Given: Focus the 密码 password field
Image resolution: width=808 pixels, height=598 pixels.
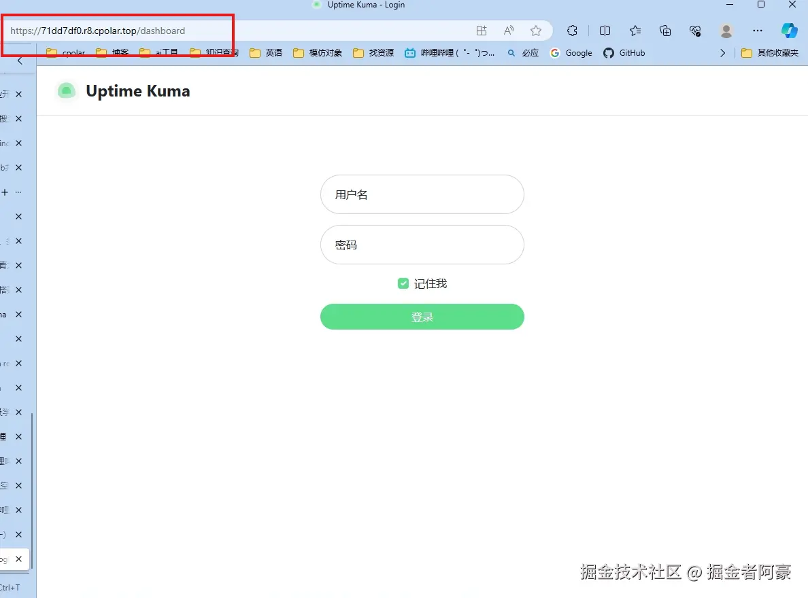Looking at the screenshot, I should pyautogui.click(x=422, y=245).
